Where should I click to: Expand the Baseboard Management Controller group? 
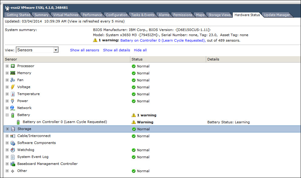7,164
